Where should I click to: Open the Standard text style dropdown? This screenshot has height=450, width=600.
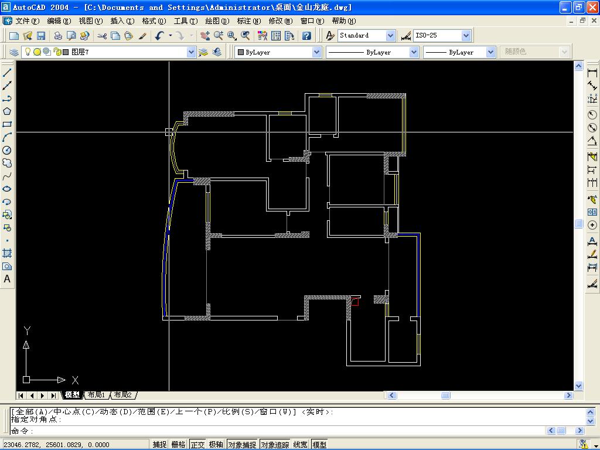point(390,36)
